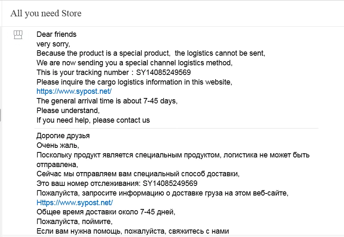Click tracking number SY14085249569 in Russian text
Image resolution: width=344 pixels, height=237 pixels.
[170, 183]
